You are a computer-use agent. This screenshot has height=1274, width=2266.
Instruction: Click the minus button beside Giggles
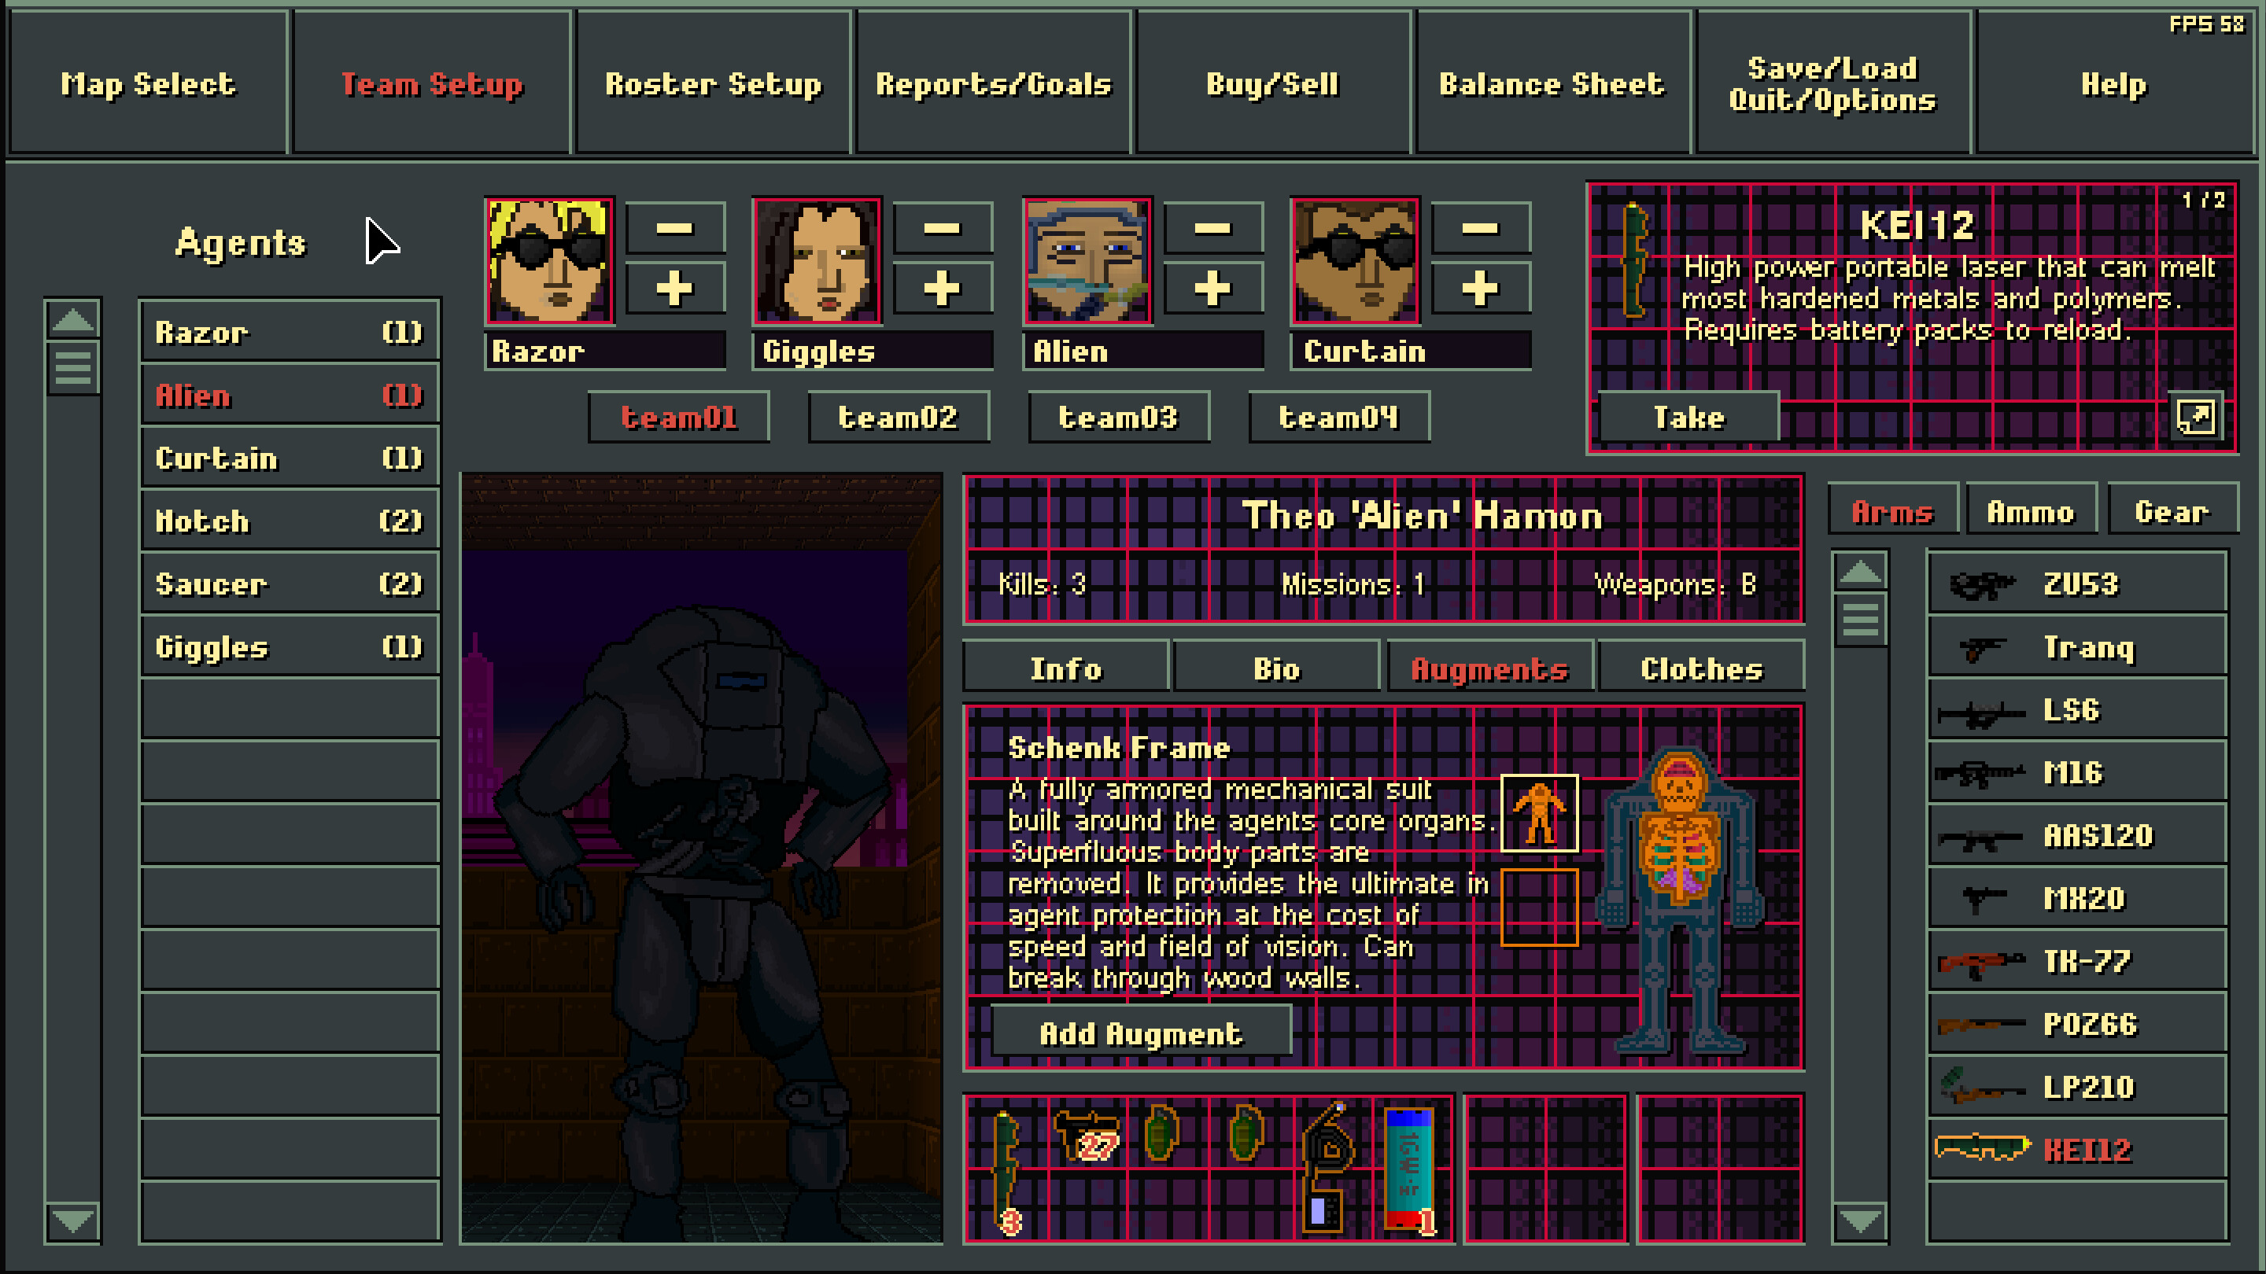tap(943, 229)
